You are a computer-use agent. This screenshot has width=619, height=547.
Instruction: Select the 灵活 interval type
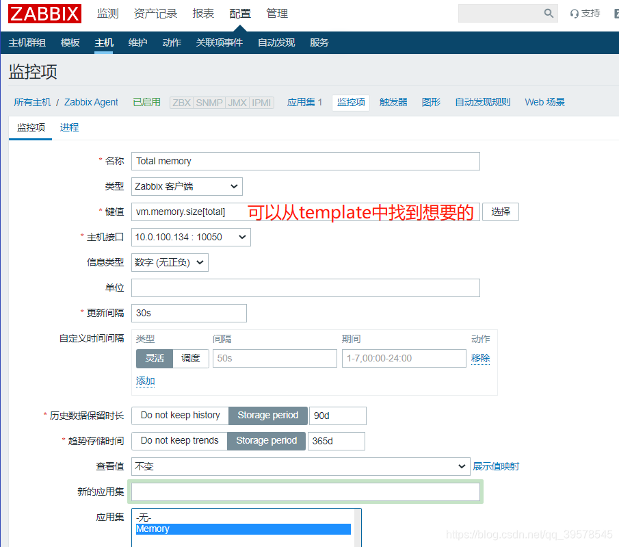point(155,359)
